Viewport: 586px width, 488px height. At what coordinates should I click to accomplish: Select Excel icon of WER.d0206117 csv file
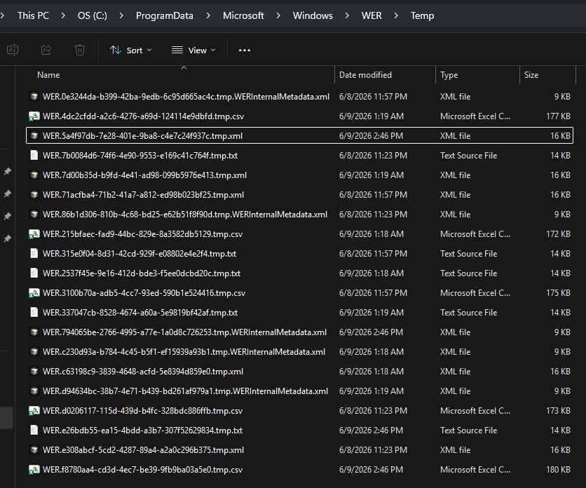click(34, 411)
